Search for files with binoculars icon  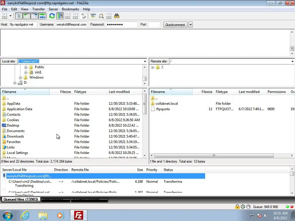[x=117, y=16]
